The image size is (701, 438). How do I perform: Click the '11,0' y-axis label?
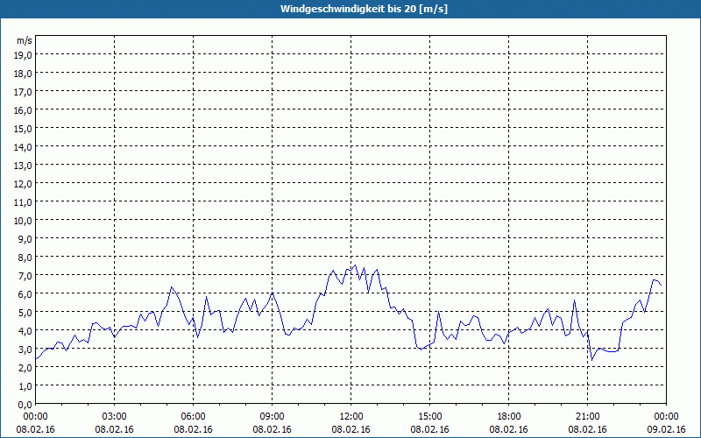23,202
